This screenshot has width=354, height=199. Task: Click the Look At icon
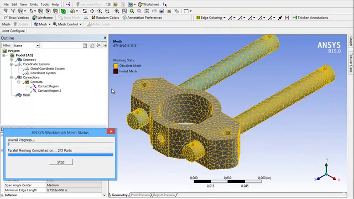[154, 11]
